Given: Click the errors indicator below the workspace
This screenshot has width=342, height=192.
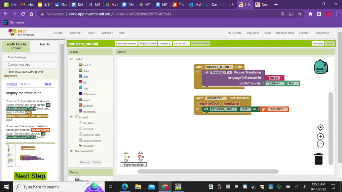Looking at the screenshot, I should tap(140, 157).
